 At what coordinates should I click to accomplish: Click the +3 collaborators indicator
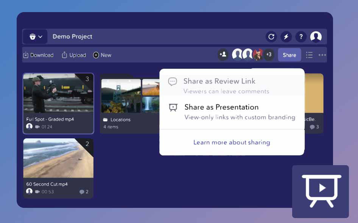[269, 54]
